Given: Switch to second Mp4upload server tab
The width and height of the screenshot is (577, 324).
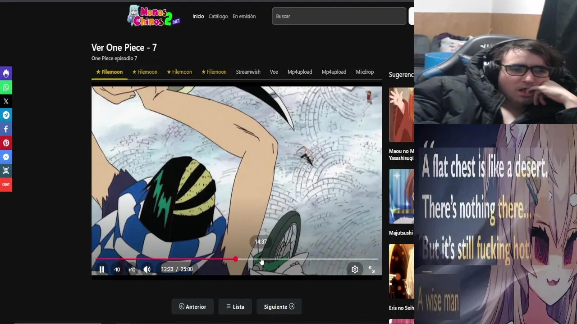Looking at the screenshot, I should (334, 72).
